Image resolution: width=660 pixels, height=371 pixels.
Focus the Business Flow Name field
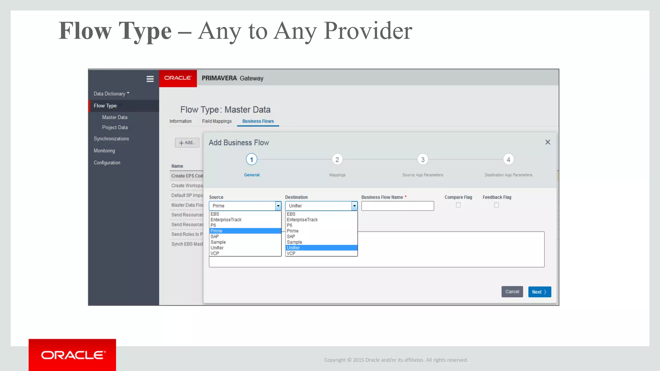[398, 206]
